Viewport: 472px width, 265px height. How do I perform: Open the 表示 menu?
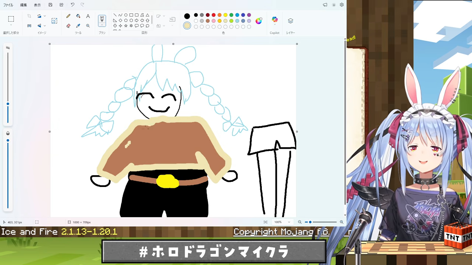37,5
